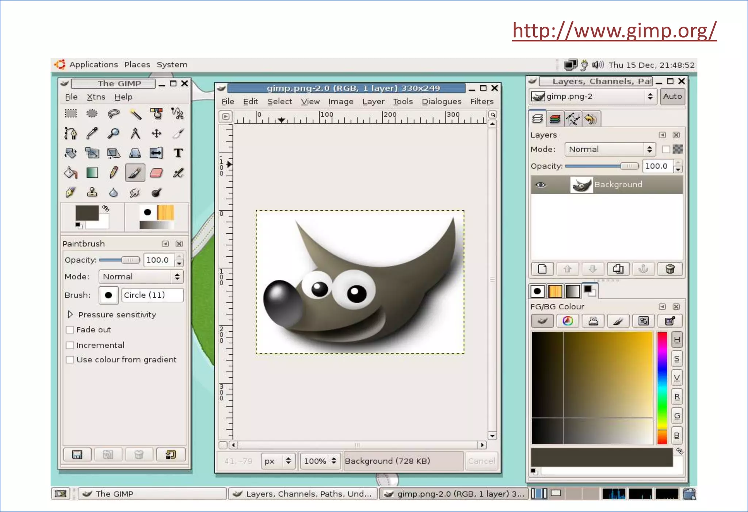Click the Cancel button in status bar
Screen dimensions: 748x512
[x=481, y=461]
